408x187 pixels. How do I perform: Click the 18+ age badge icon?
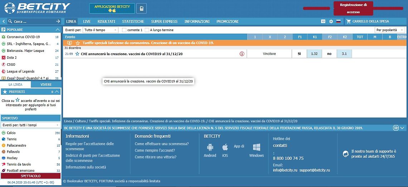click(x=395, y=128)
